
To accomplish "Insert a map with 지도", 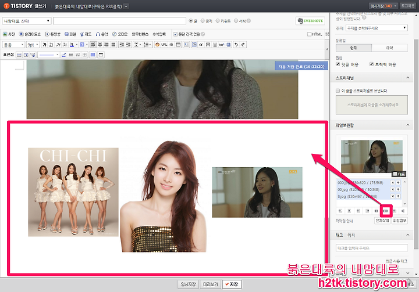I will (86, 34).
